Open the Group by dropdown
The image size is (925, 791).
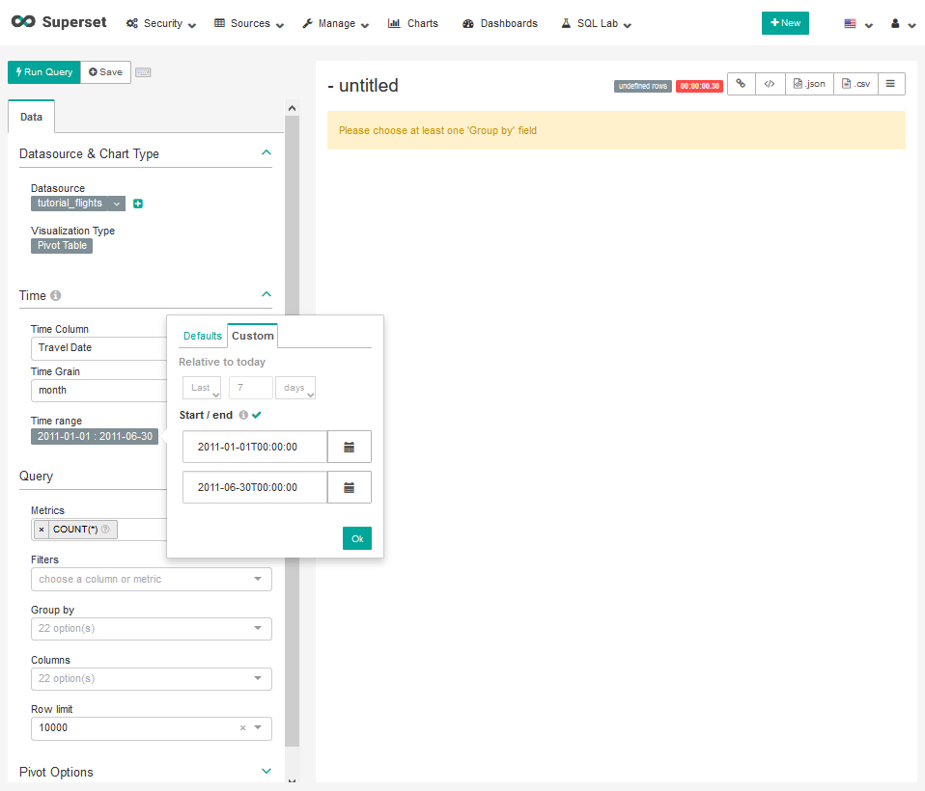click(151, 629)
